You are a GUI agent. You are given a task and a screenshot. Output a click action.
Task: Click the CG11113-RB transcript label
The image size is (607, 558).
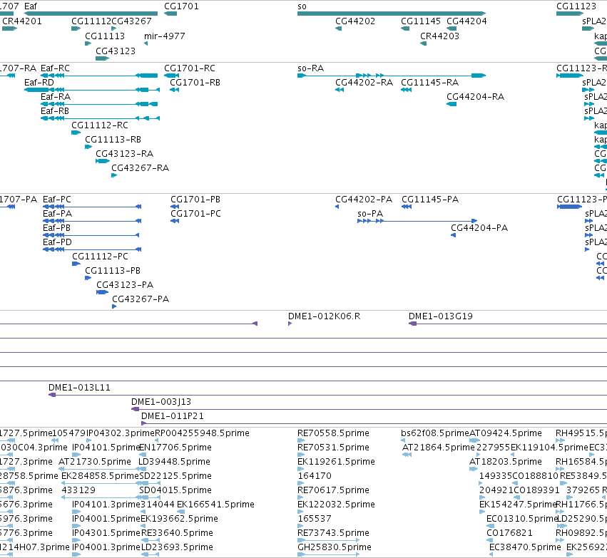pos(113,140)
